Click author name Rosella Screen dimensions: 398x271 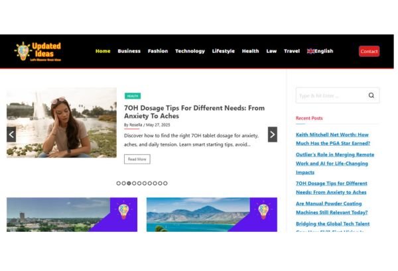click(x=135, y=125)
